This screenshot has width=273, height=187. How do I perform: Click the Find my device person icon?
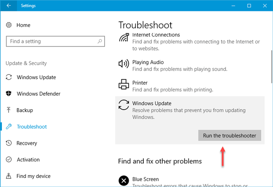9,176
